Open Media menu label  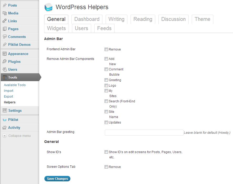tap(13, 13)
